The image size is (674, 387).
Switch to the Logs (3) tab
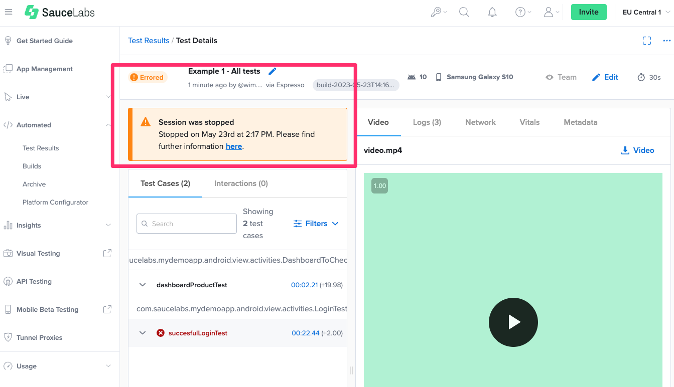tap(427, 122)
